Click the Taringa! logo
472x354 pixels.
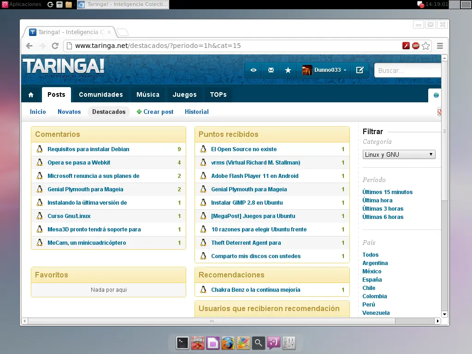click(64, 67)
